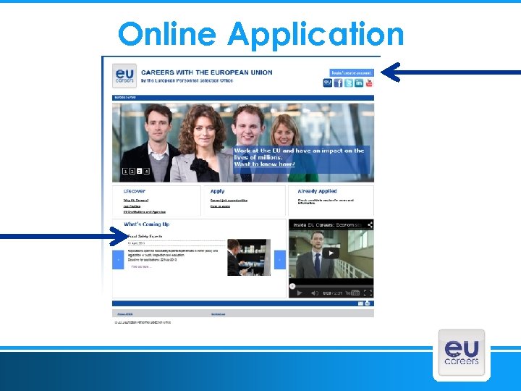
Task: Open the 'Want to know how?' link
Action: point(265,164)
